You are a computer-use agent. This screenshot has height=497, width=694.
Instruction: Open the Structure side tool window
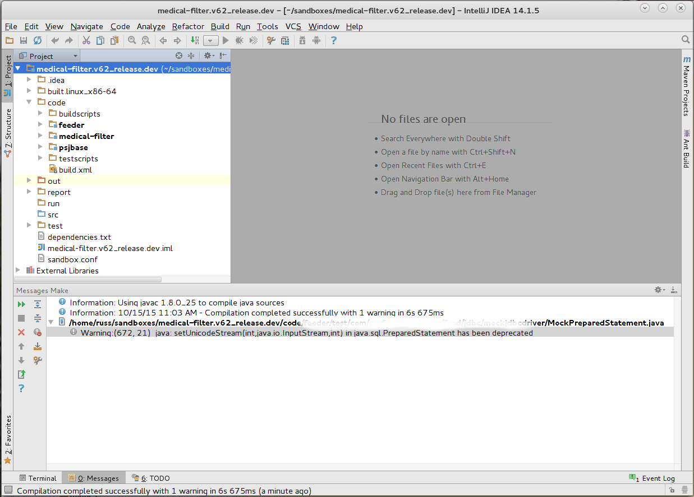[8, 132]
